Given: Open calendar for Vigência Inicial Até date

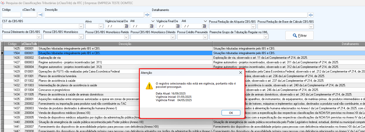Looking at the screenshot, I should 151,26.
